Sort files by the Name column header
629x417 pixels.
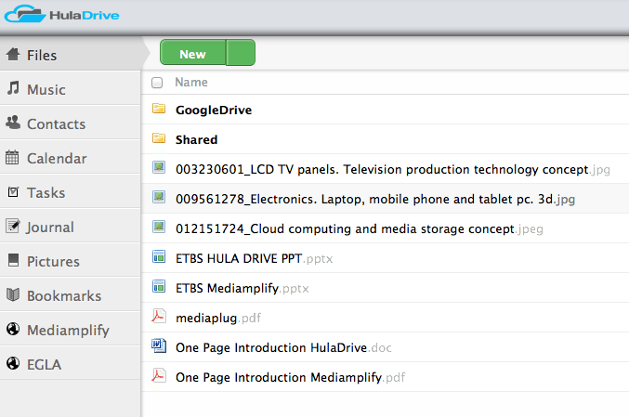[191, 83]
